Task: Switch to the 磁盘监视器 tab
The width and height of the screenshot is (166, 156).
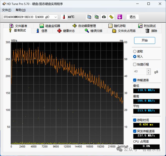Action: 50,26
